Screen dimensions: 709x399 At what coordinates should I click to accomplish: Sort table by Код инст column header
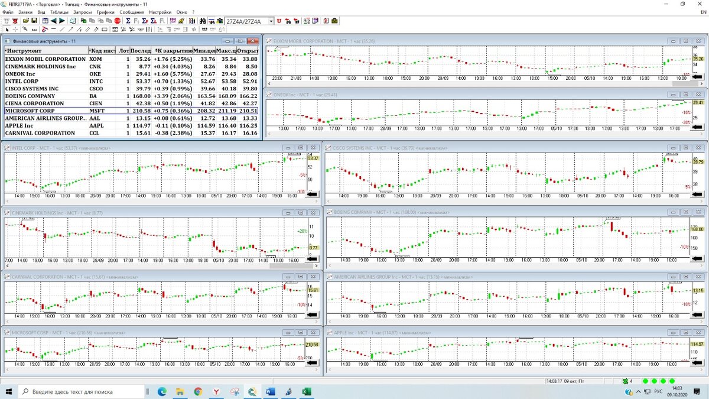(102, 51)
